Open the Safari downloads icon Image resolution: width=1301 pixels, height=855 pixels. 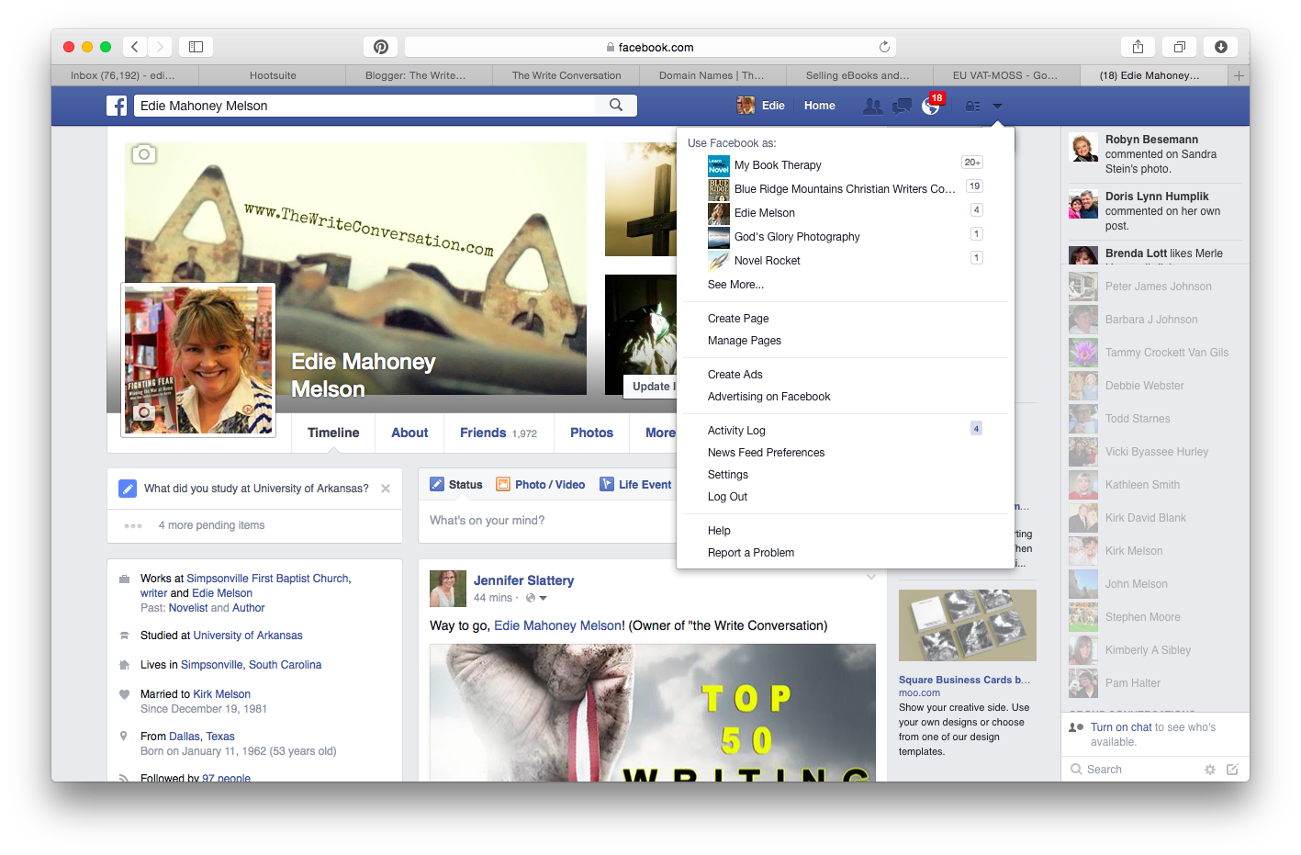(x=1221, y=47)
